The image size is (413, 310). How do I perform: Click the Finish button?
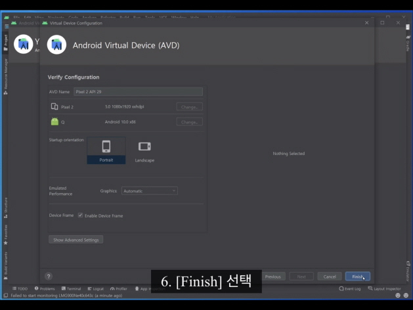(357, 277)
